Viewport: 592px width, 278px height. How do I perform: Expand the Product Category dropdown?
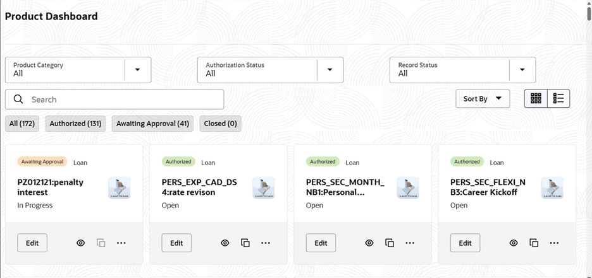click(137, 69)
